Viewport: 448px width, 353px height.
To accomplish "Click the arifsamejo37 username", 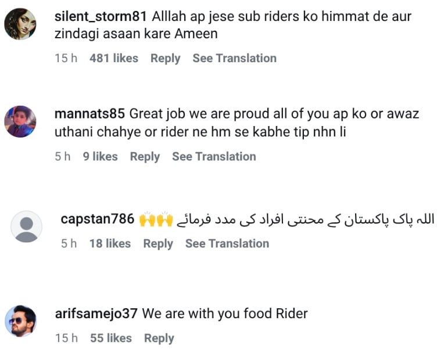I will click(96, 314).
